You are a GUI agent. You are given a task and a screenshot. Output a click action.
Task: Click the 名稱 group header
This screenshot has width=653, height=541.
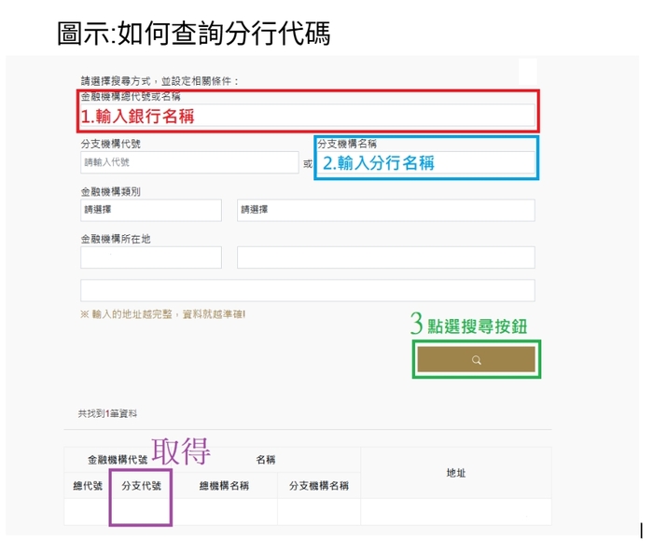266,460
